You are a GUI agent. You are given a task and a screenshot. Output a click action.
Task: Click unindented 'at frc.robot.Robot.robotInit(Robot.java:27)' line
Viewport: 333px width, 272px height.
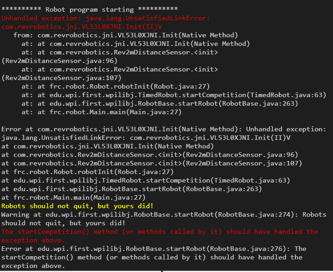(x=88, y=172)
